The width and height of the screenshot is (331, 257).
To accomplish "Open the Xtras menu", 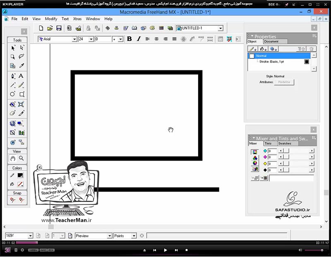I will [x=77, y=19].
